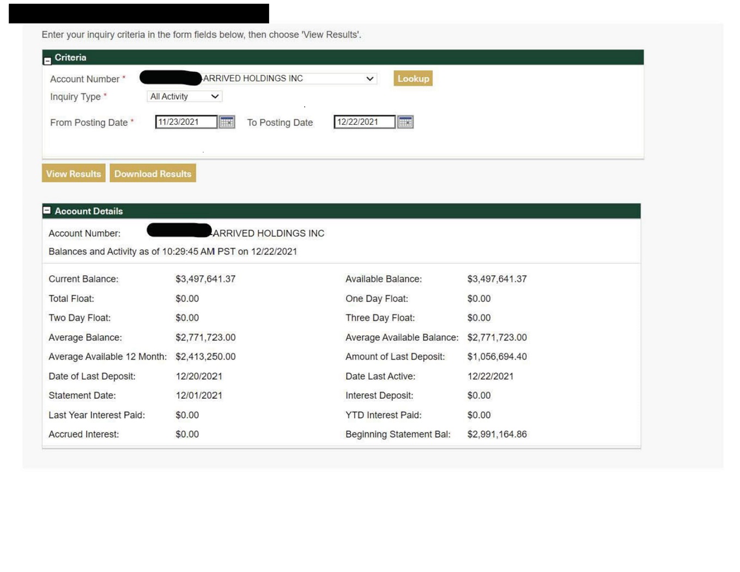The height and width of the screenshot is (572, 740).
Task: Click the Account Details header title
Action: (x=89, y=211)
